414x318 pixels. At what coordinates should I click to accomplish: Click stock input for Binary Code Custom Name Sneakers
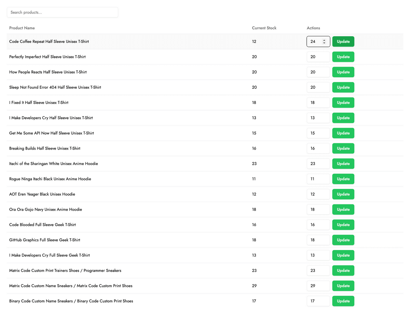[x=318, y=301]
